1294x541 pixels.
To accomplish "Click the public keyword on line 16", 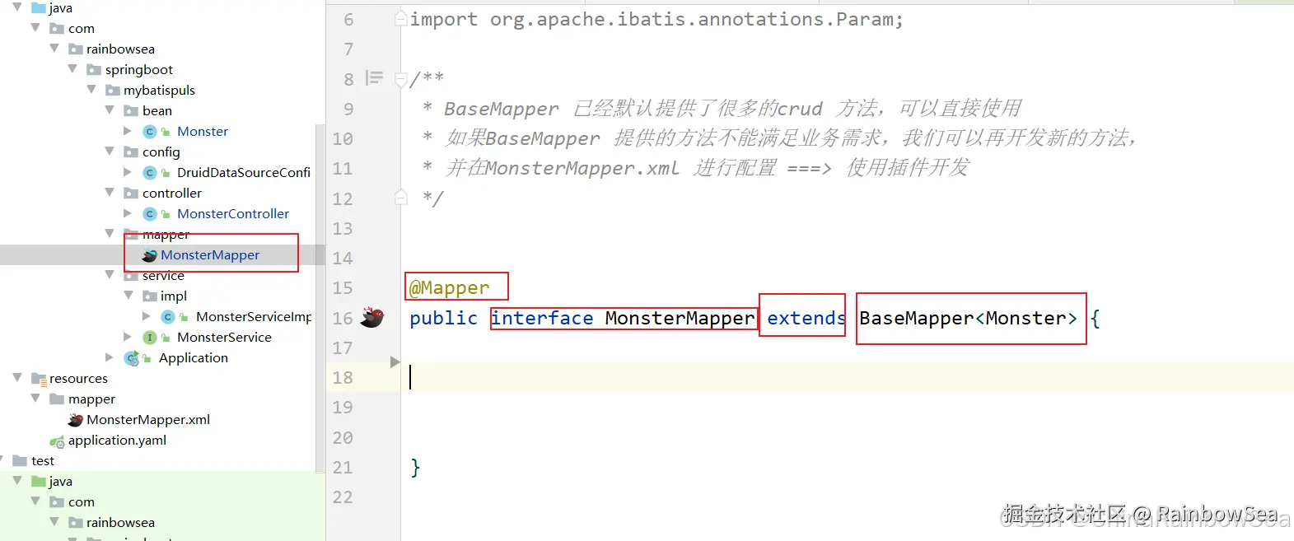I will point(443,318).
